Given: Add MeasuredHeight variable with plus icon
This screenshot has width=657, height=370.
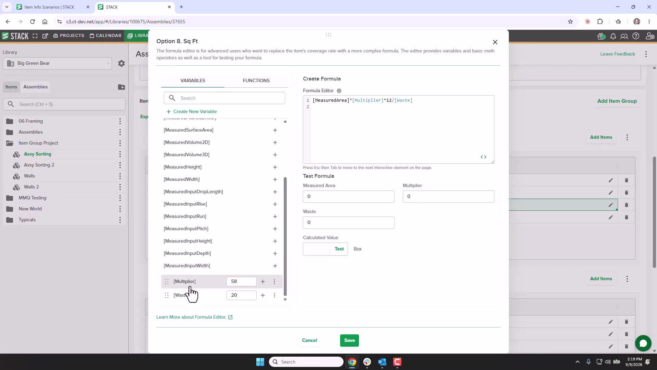Looking at the screenshot, I should pos(275,167).
